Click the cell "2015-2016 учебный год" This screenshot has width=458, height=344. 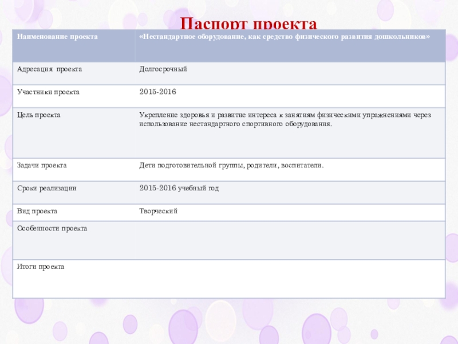[x=290, y=193]
